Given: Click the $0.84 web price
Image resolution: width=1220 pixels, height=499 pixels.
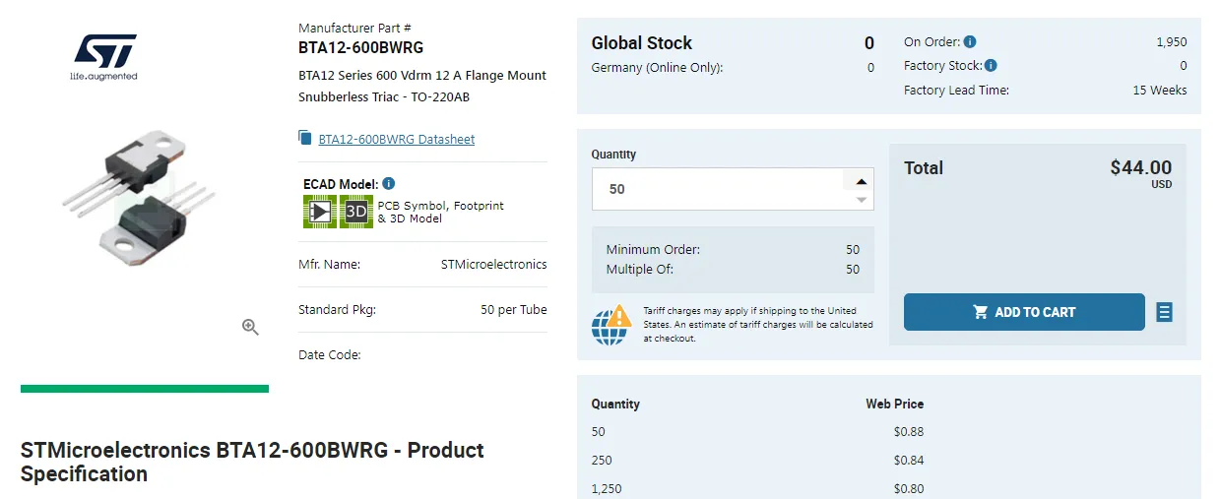Looking at the screenshot, I should [909, 460].
